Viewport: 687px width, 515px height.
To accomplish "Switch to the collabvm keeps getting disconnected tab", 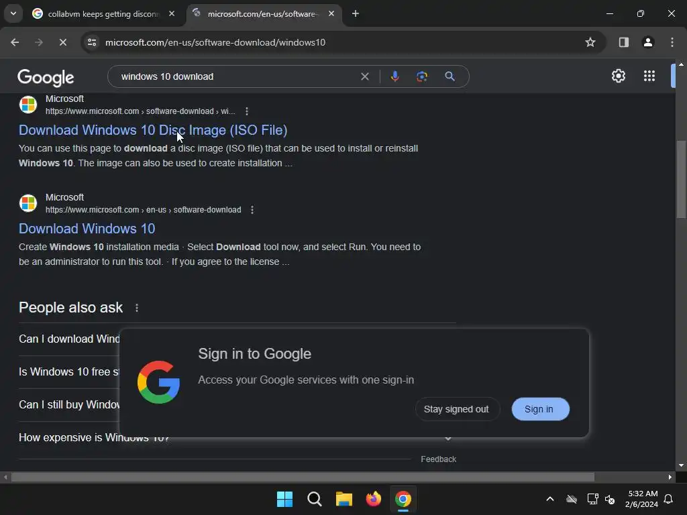I will (x=104, y=14).
